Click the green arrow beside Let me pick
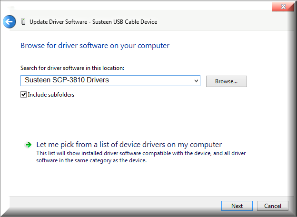 pos(29,145)
